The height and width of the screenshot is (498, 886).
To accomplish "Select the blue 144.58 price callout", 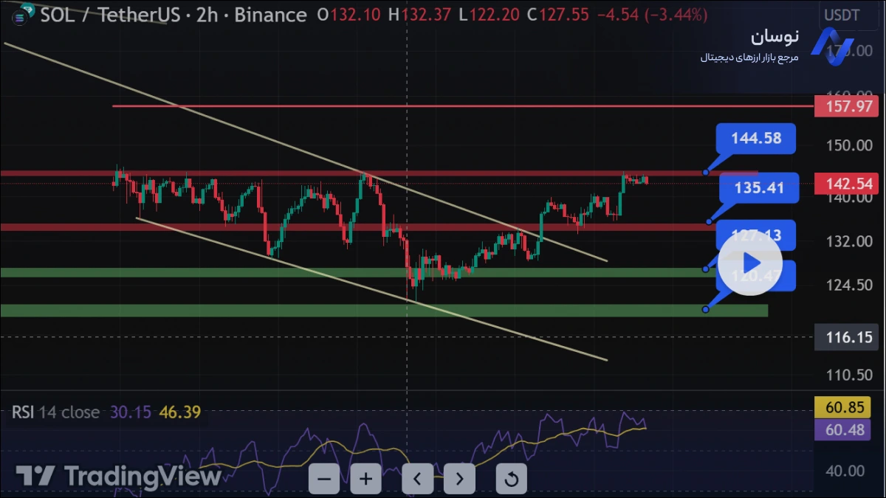I will [x=756, y=139].
